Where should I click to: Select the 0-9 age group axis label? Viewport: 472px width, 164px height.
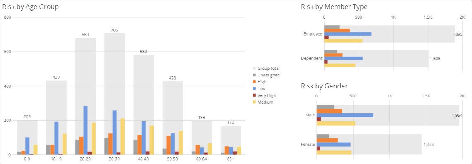[x=27, y=159]
